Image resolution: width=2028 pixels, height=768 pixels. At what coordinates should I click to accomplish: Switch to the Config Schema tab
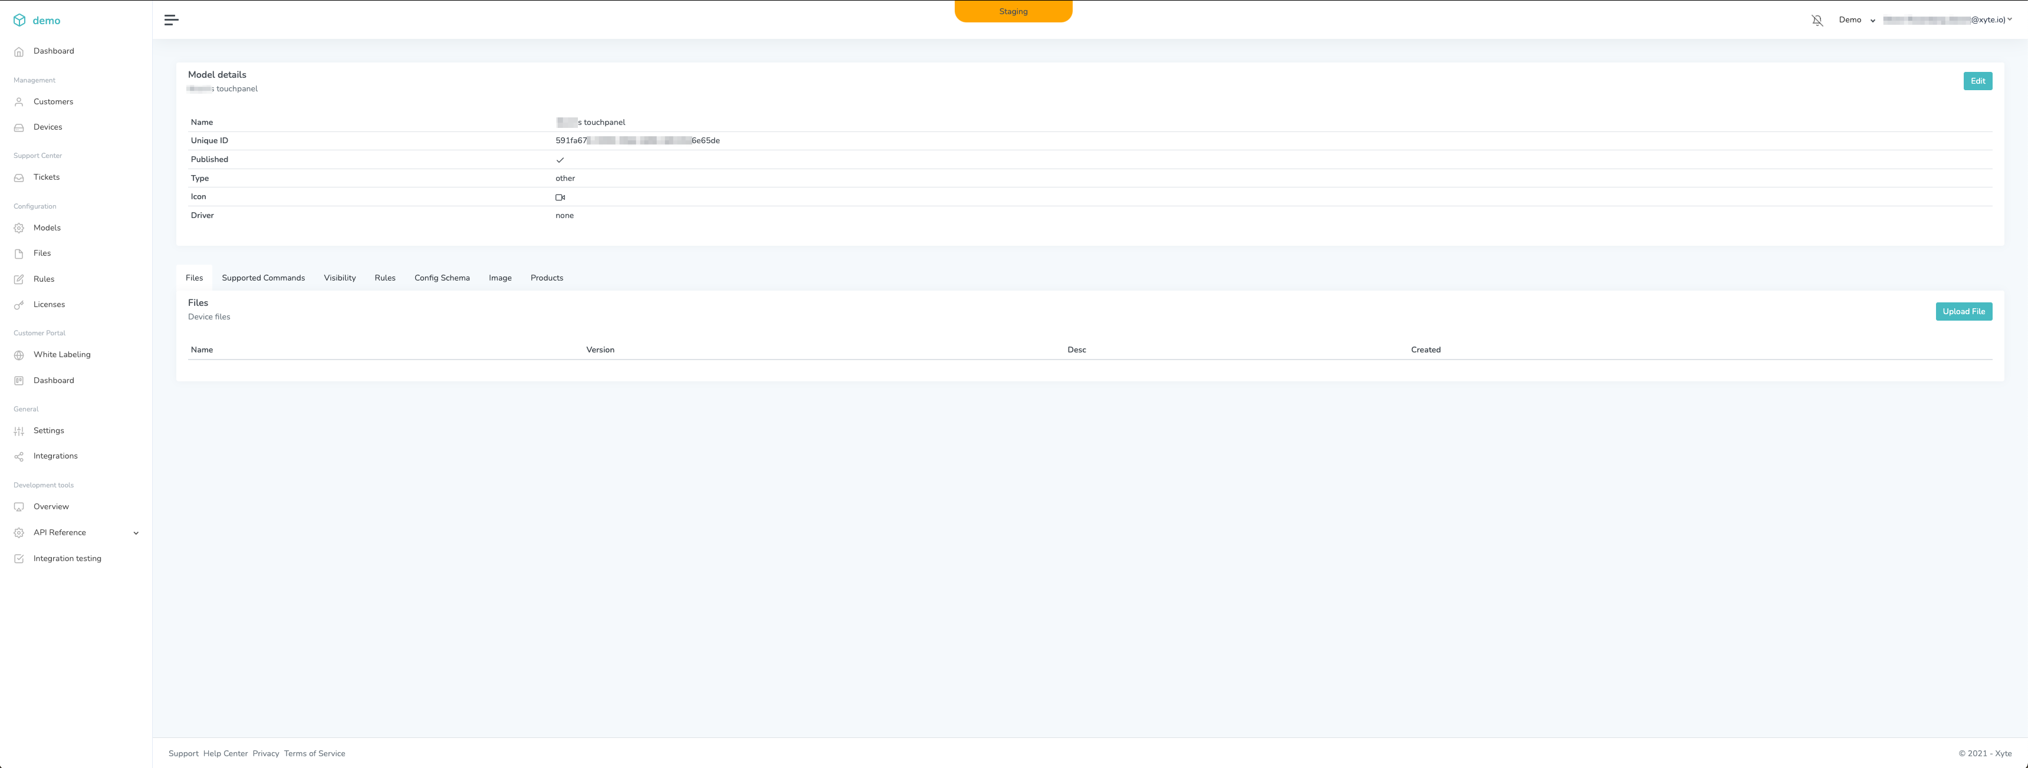coord(442,278)
